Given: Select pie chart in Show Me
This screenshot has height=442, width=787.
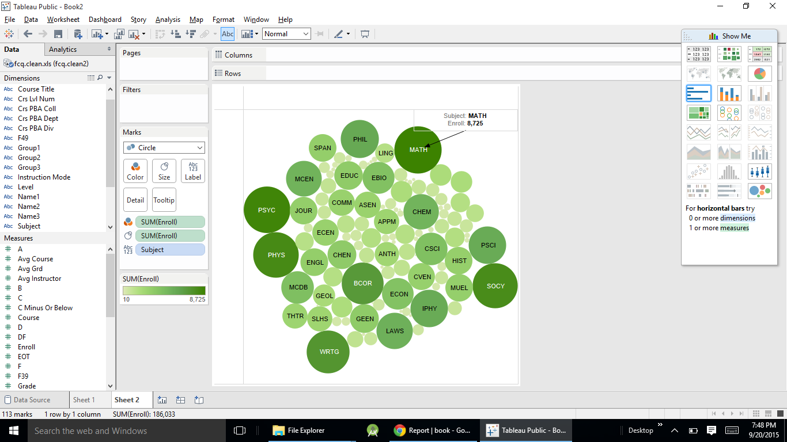Looking at the screenshot, I should click(x=760, y=74).
